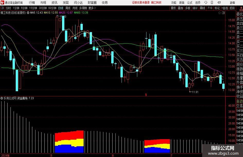Click the 自动 label in the side panel

pos(239,101)
